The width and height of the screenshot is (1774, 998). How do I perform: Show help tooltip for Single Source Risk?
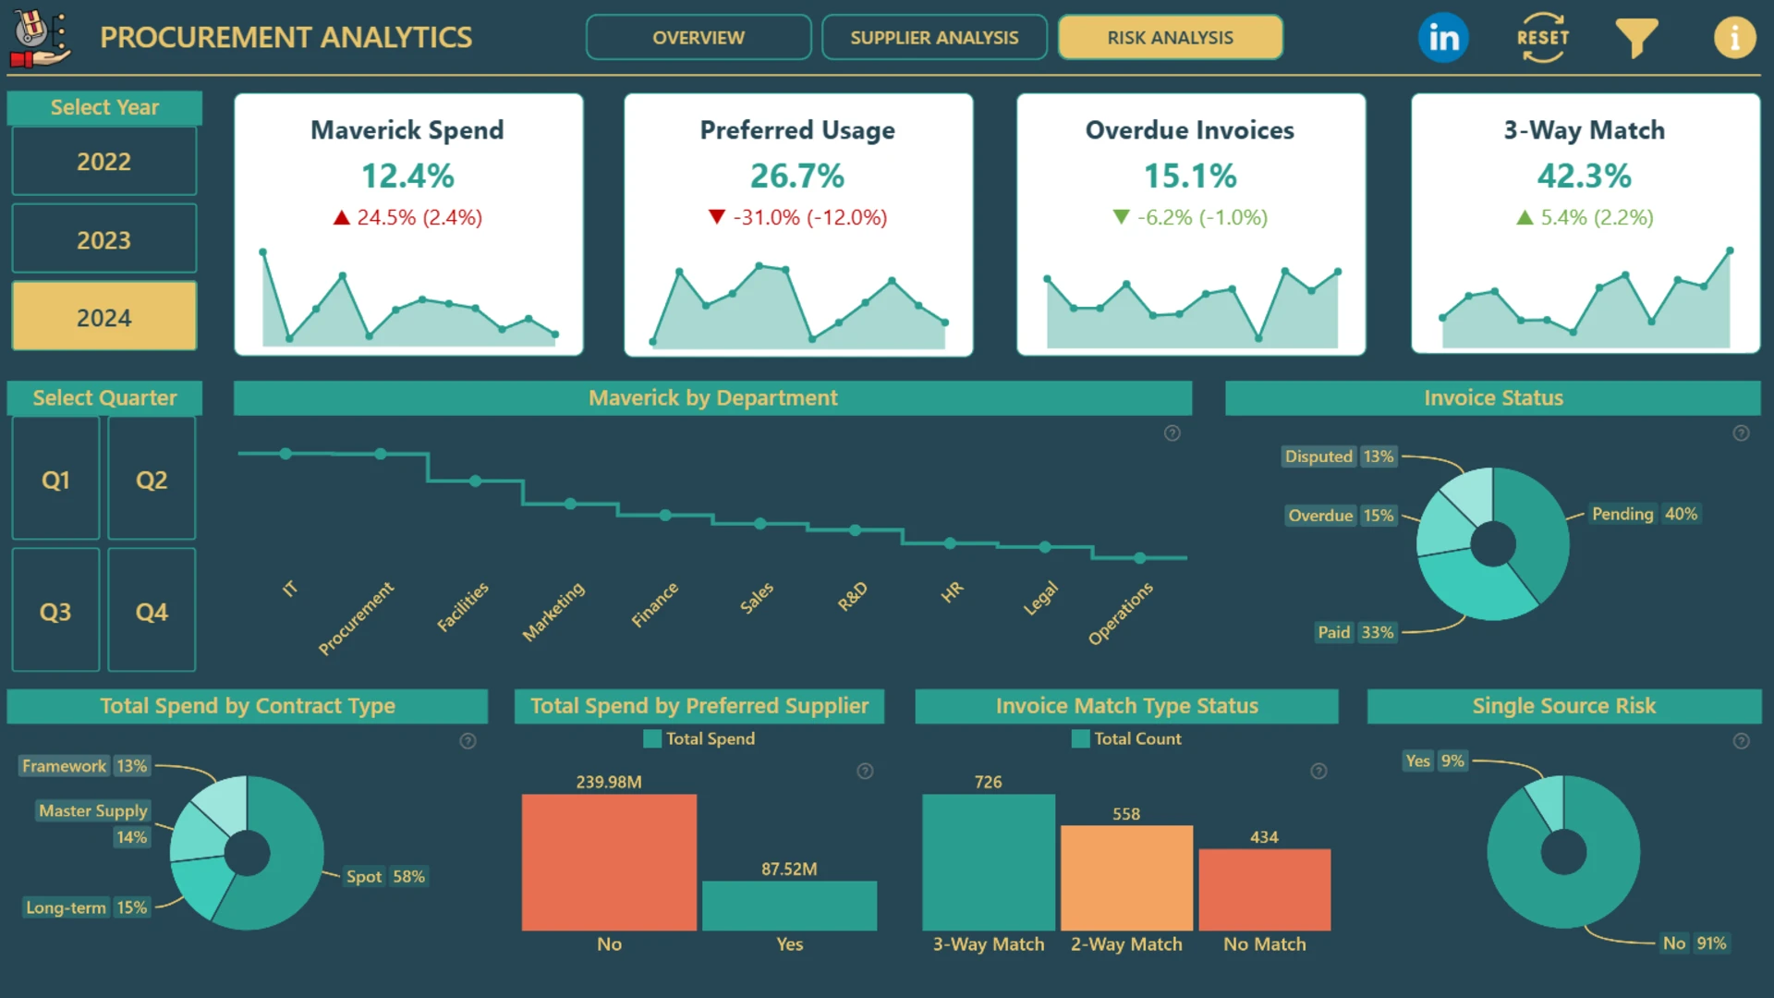click(1741, 741)
